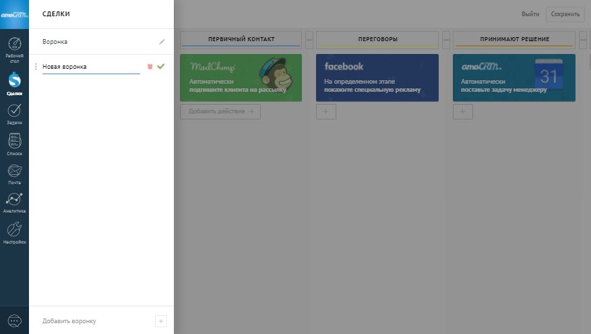Image resolution: width=591 pixels, height=334 pixels.
Task: Click Добавить воронку label
Action: (x=69, y=321)
